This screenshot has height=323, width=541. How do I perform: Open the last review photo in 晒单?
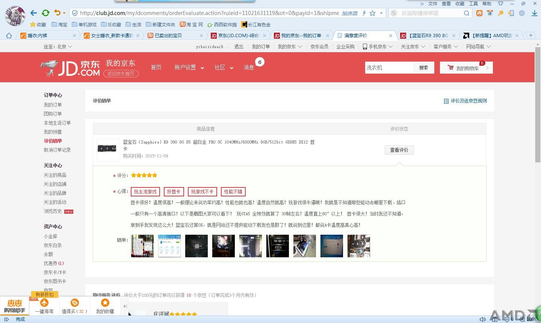coord(359,246)
